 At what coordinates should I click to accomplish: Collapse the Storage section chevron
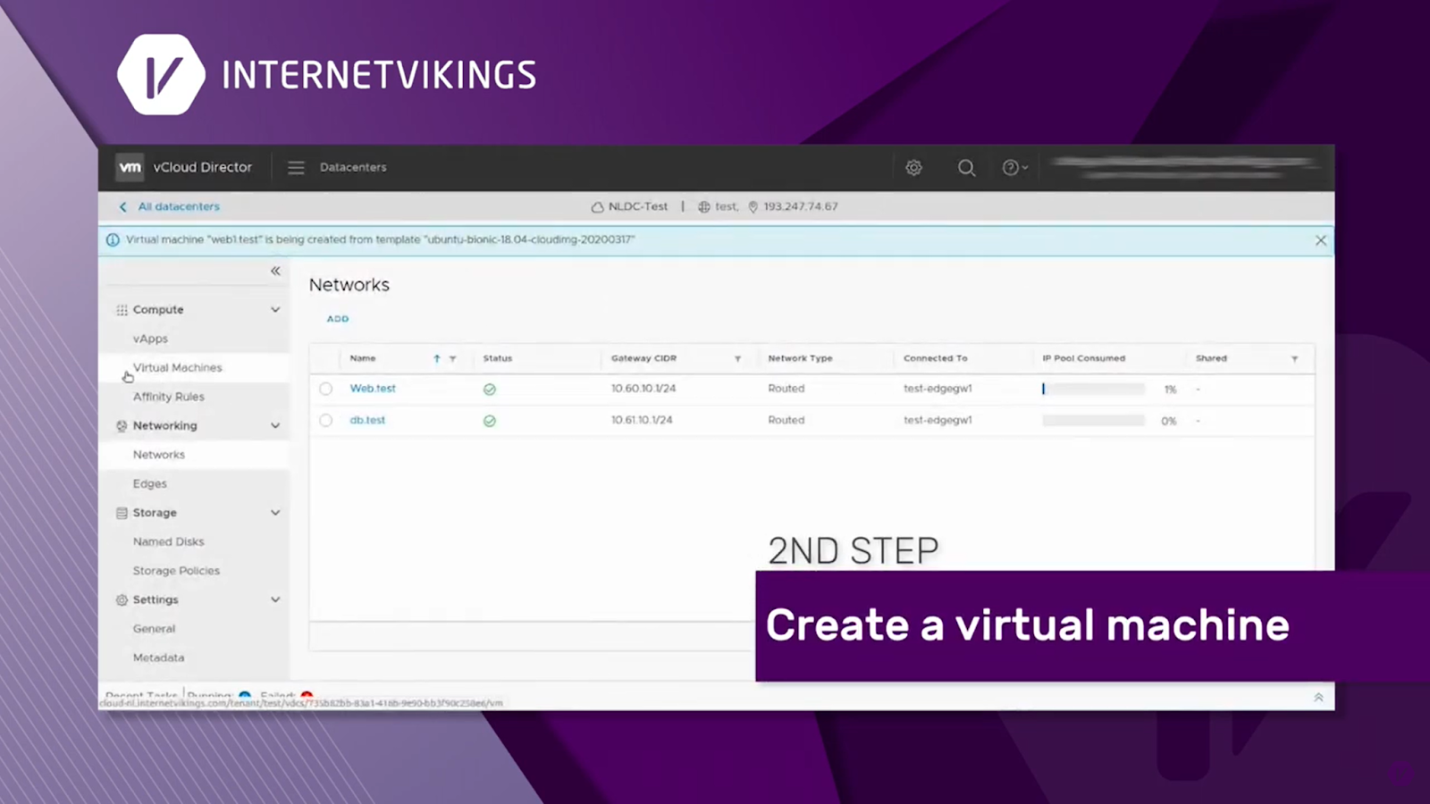click(x=275, y=513)
